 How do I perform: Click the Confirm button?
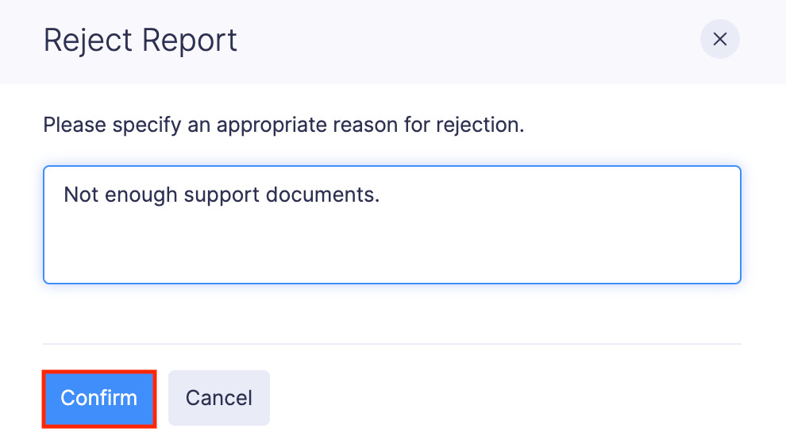point(98,398)
